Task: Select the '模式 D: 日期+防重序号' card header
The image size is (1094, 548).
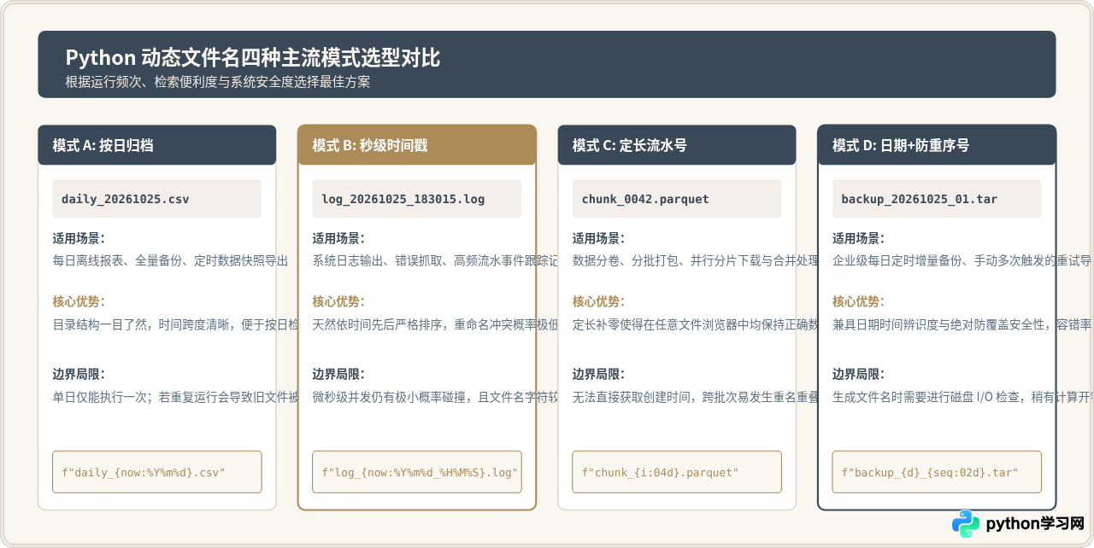Action: [937, 145]
